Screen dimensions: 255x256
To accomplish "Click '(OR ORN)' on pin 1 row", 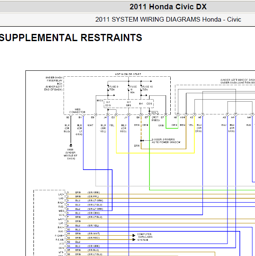I will (94, 192).
